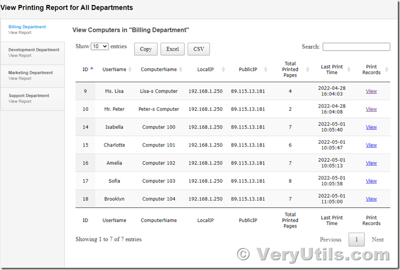Sort by ComputerName column arrows
Image resolution: width=400 pixels, height=270 pixels.
click(x=181, y=69)
